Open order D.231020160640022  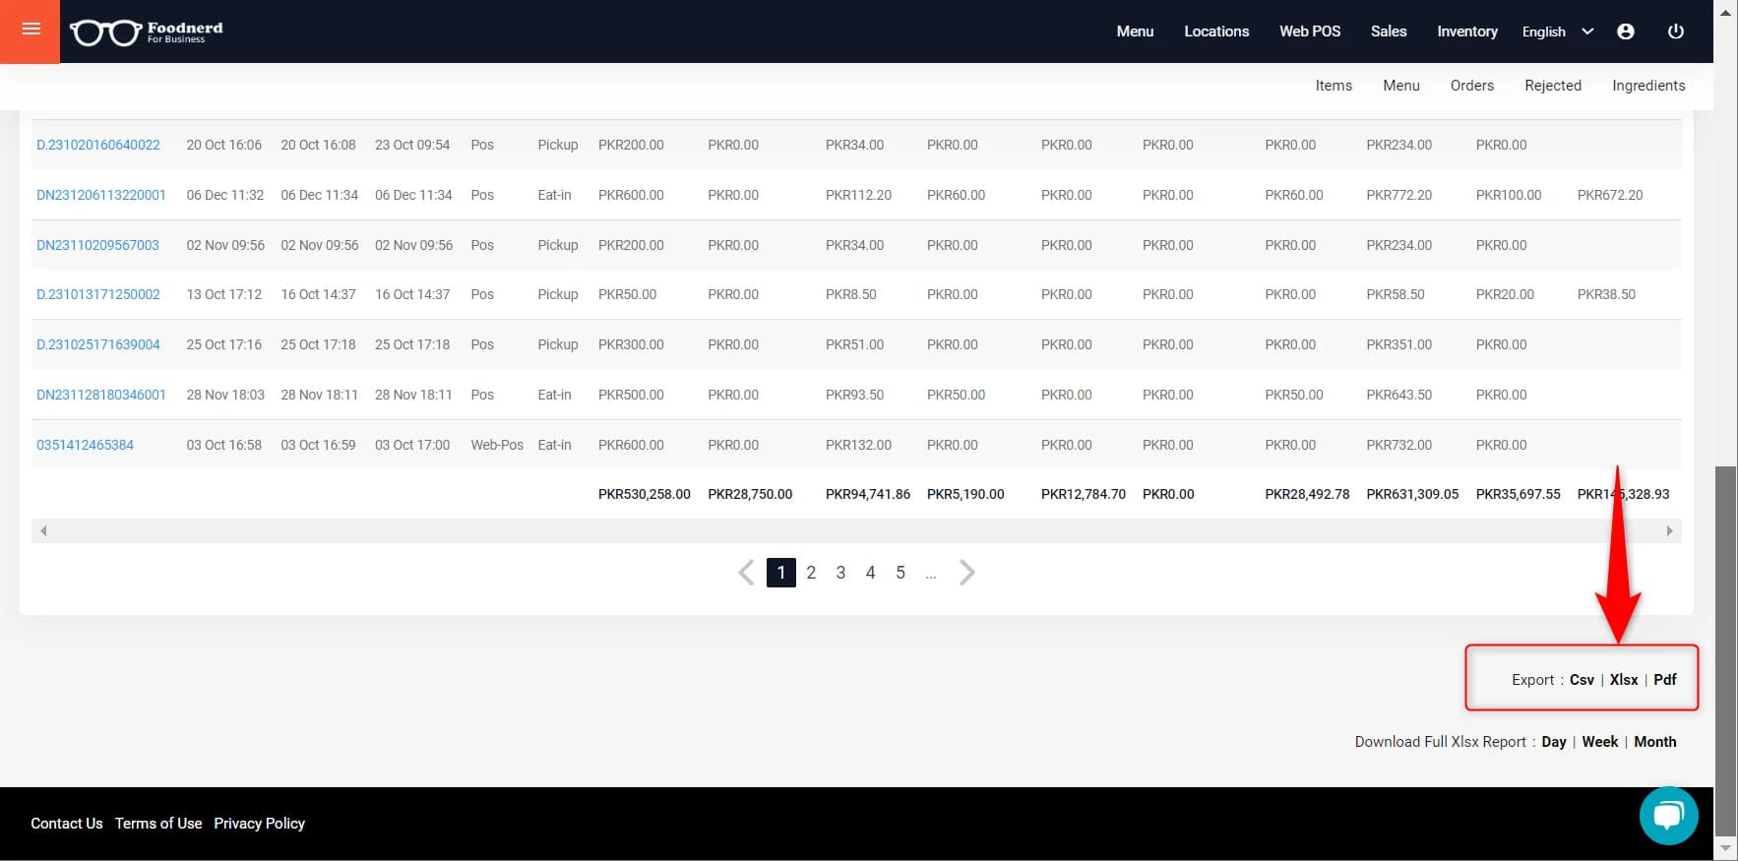point(98,145)
